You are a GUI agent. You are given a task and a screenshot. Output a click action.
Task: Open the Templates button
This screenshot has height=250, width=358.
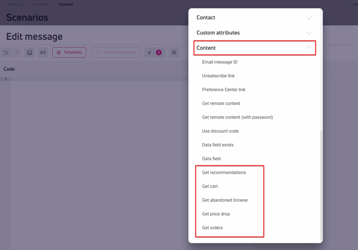69,53
